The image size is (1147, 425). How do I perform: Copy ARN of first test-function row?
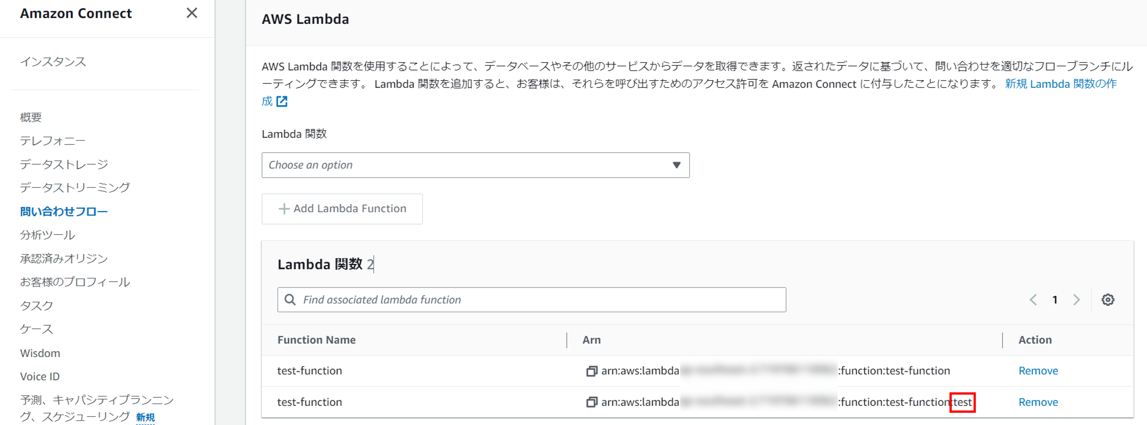coord(591,371)
